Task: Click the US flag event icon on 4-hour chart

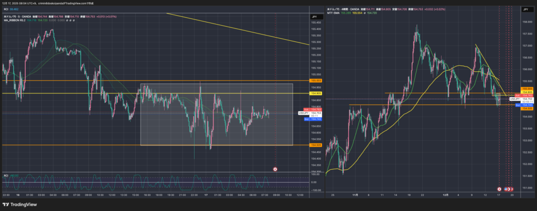Action: pos(507,188)
